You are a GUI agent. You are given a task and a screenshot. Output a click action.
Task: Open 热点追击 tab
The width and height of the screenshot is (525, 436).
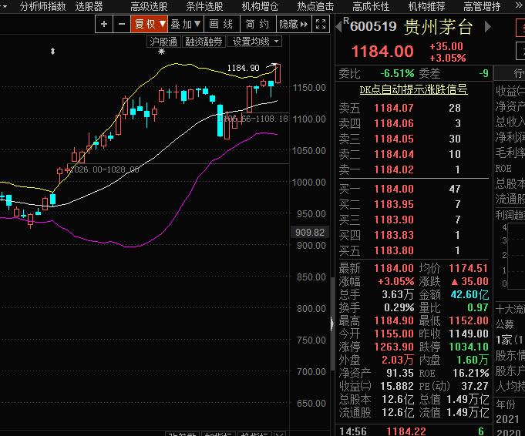(x=316, y=6)
